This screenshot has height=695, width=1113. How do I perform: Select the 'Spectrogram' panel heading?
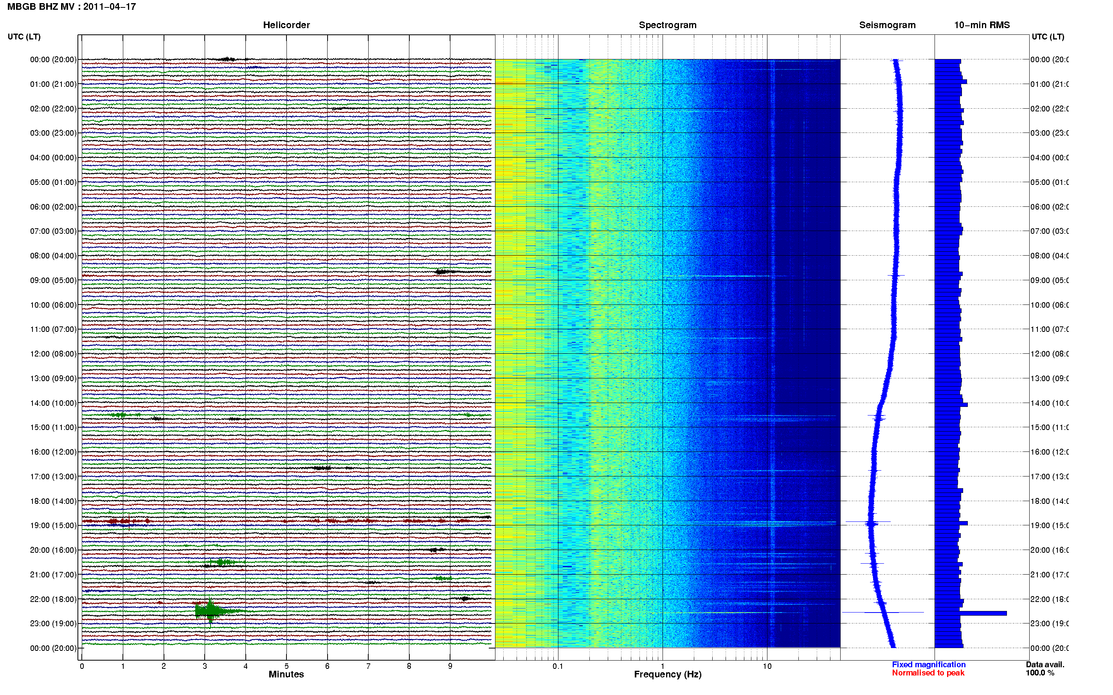668,25
